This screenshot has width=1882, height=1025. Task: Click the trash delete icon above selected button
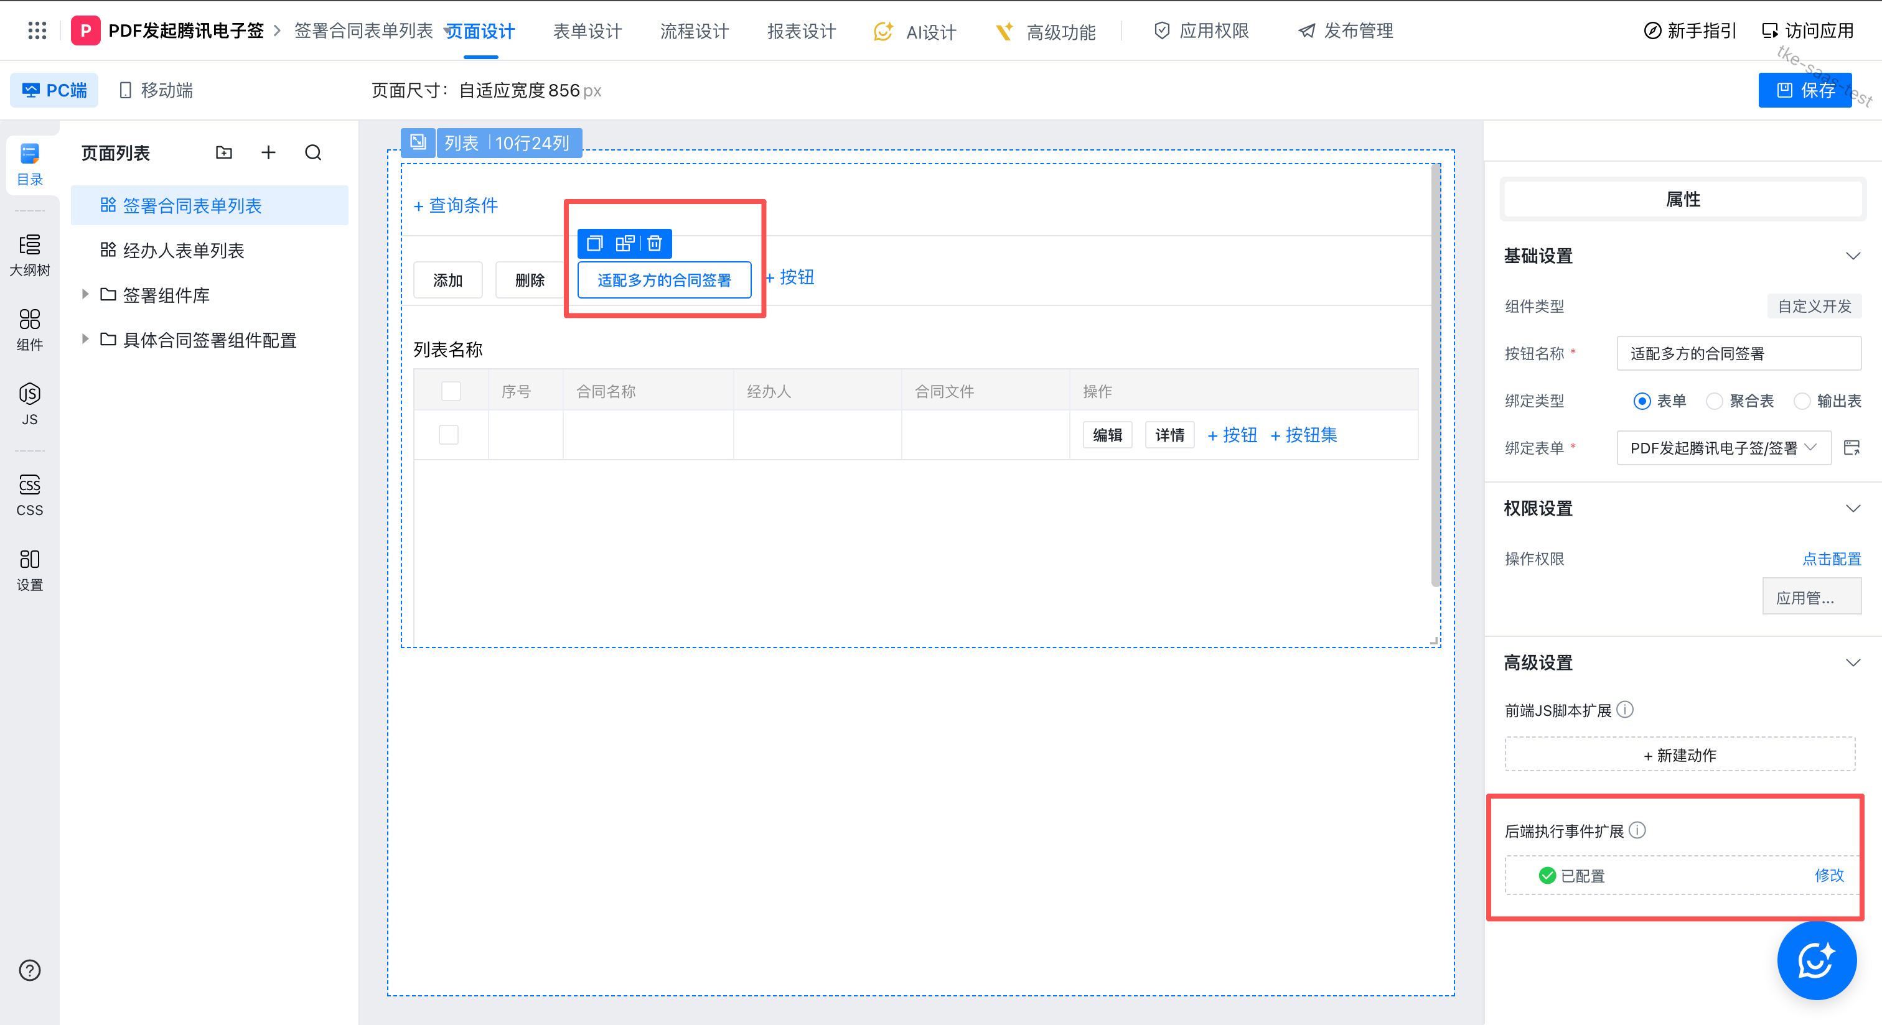(x=655, y=243)
